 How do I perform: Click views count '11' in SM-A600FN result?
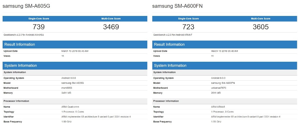click(212, 56)
